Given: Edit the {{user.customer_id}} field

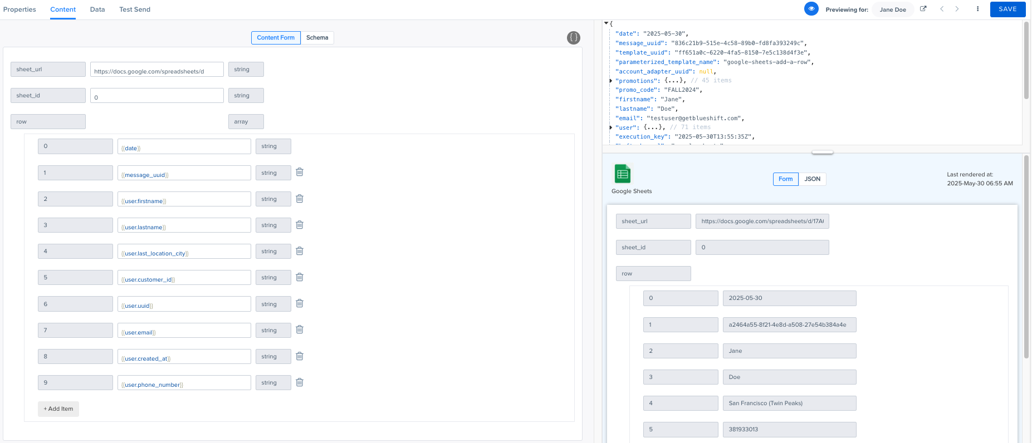Looking at the screenshot, I should click(184, 278).
